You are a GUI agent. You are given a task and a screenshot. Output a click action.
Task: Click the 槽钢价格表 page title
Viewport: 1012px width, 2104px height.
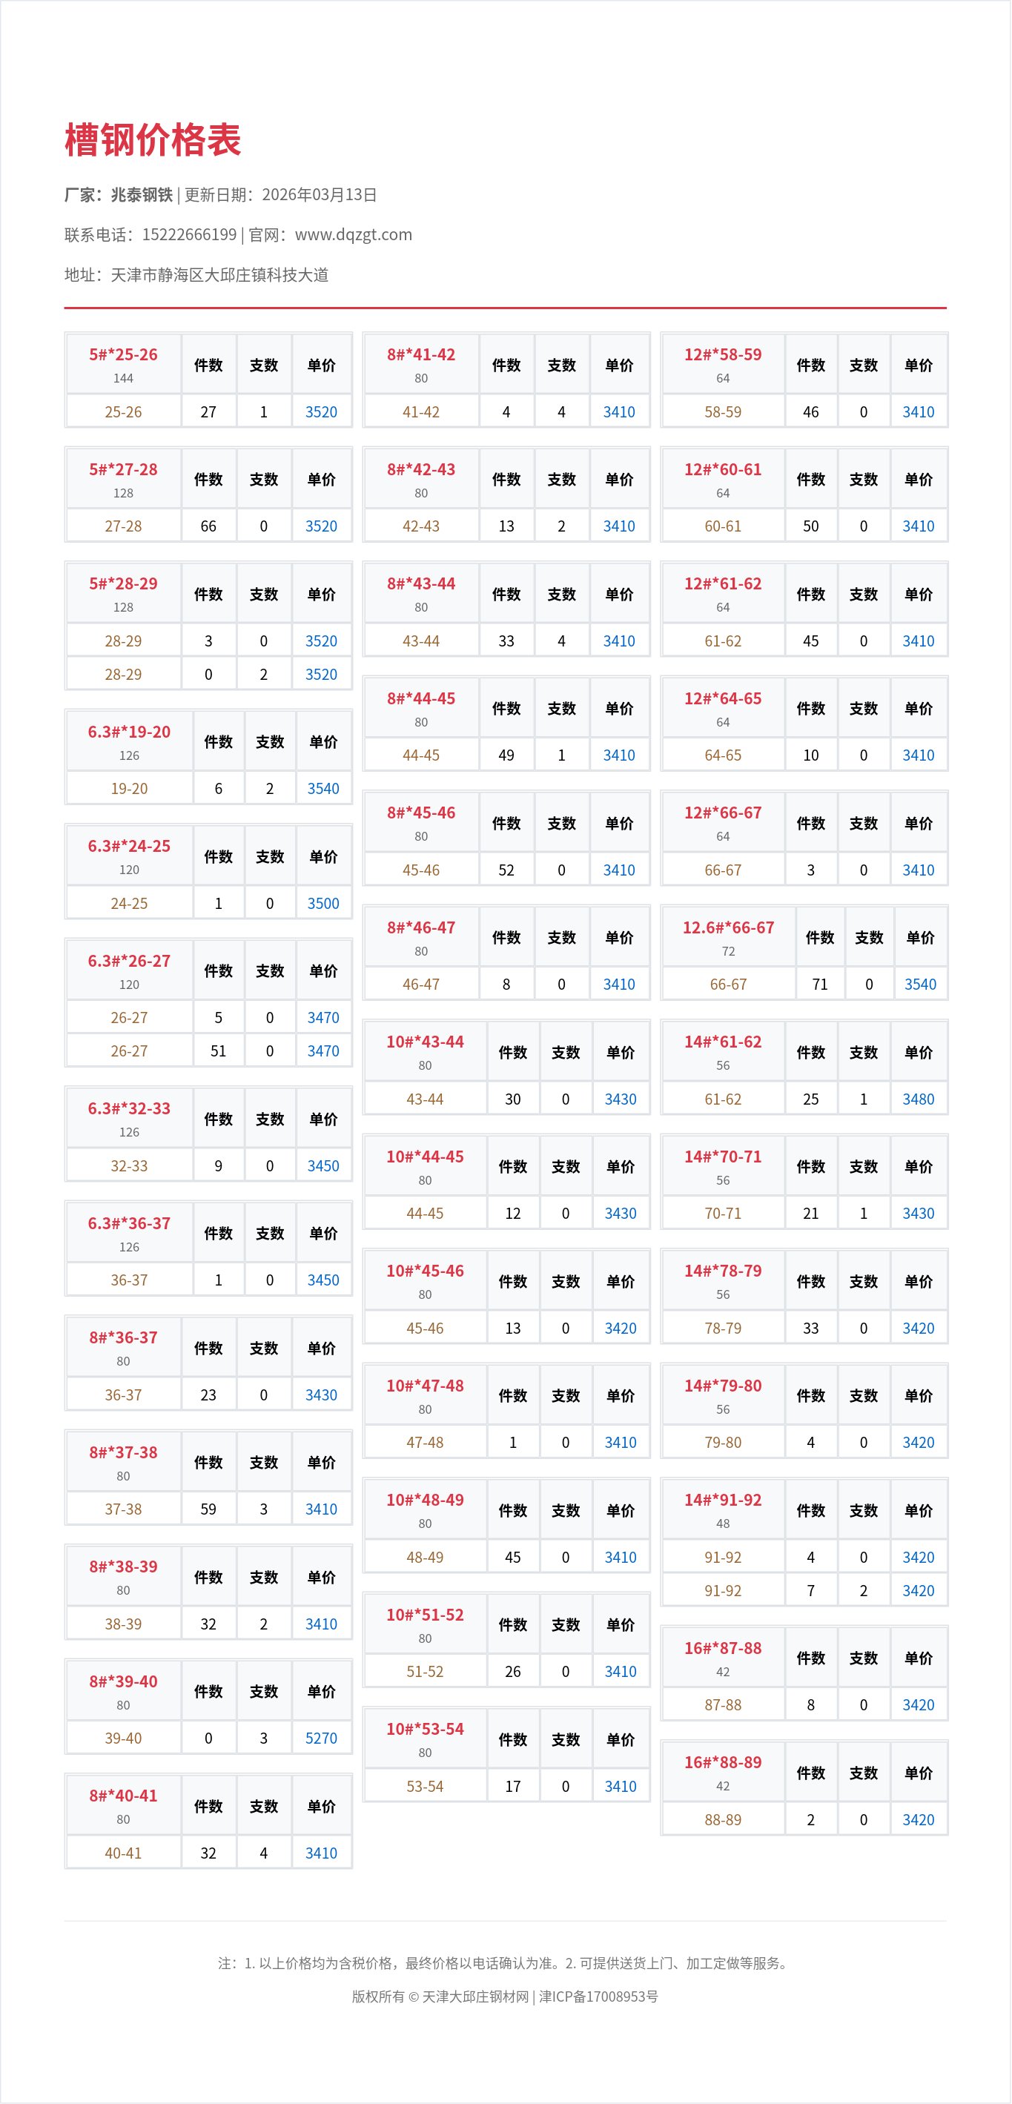(x=153, y=139)
